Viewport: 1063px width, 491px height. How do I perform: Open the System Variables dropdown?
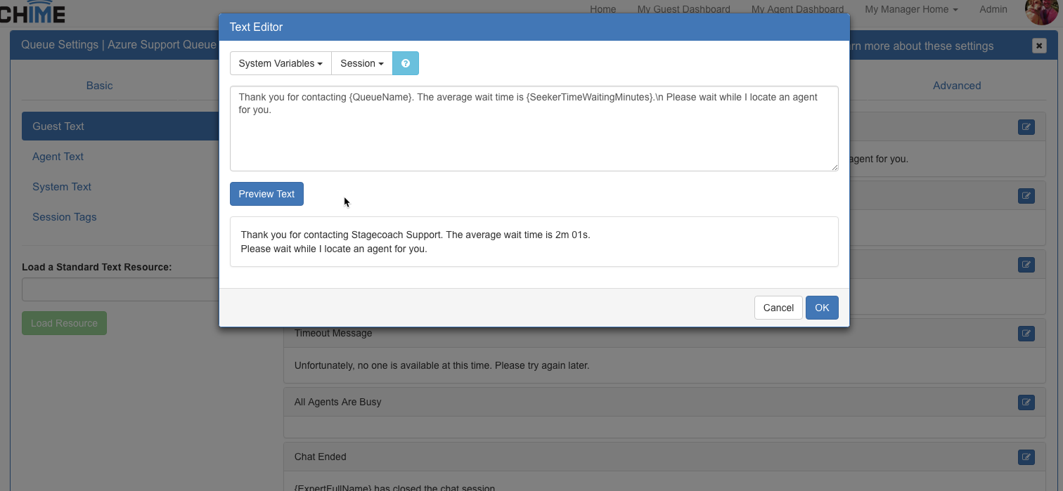point(281,63)
